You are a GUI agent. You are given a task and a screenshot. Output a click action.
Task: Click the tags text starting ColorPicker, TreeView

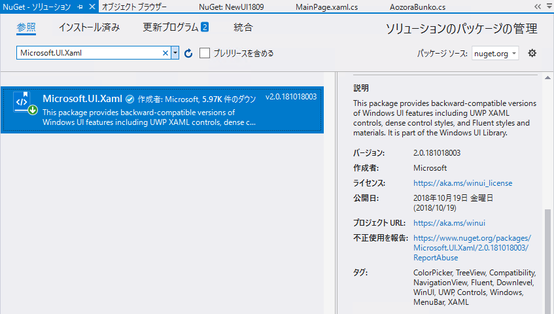point(474,287)
